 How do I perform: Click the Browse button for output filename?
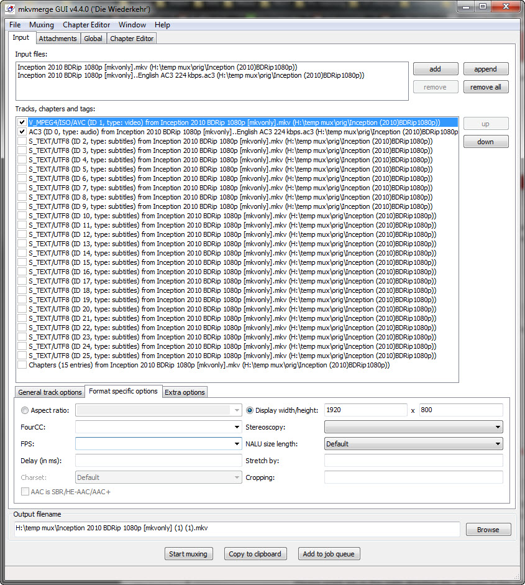tap(488, 530)
